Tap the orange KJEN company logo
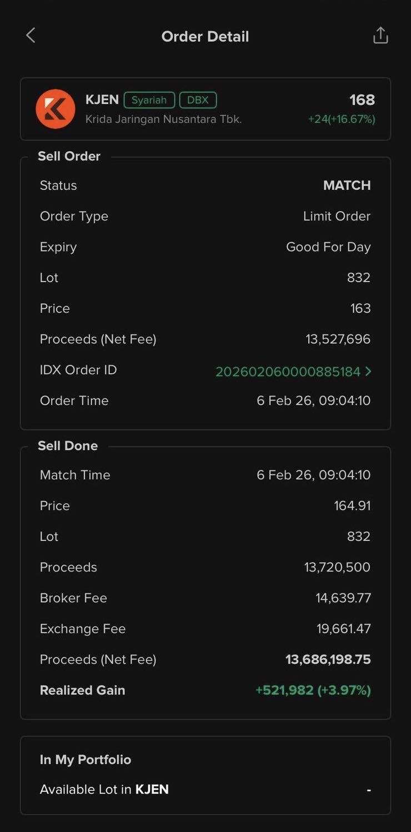The width and height of the screenshot is (411, 832). [x=56, y=109]
